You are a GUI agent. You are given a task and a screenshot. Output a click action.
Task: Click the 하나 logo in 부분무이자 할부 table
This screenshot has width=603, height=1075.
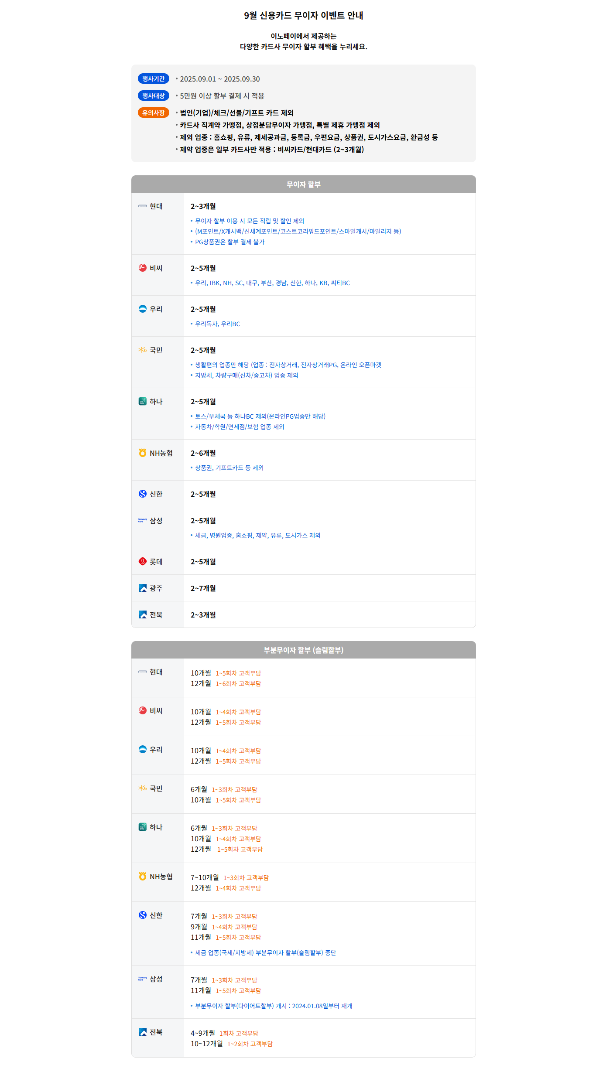(143, 827)
